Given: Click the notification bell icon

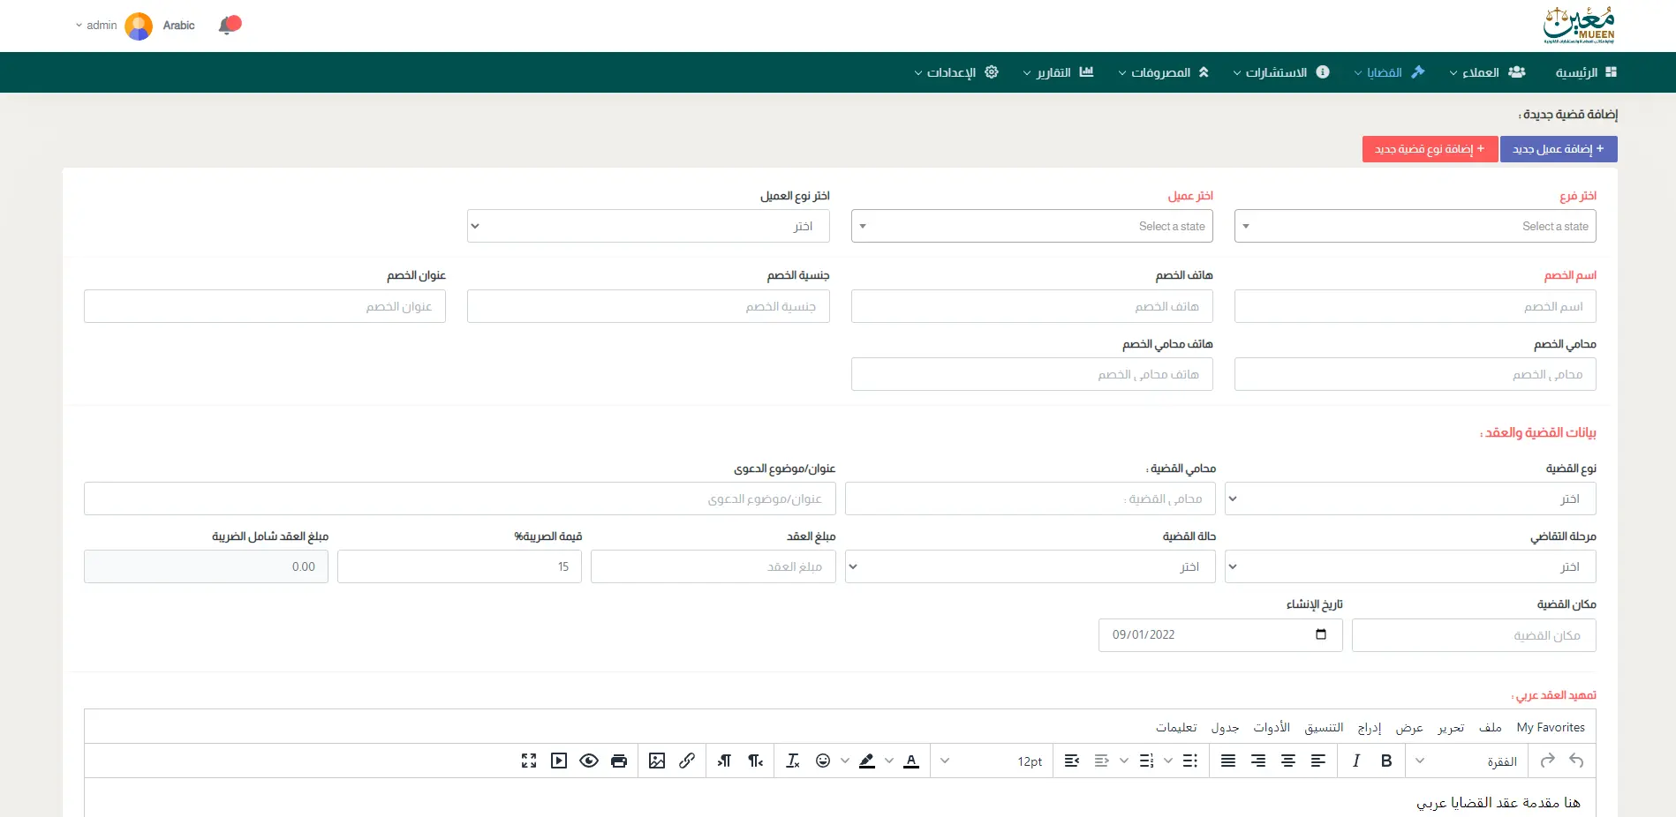Looking at the screenshot, I should pyautogui.click(x=229, y=26).
